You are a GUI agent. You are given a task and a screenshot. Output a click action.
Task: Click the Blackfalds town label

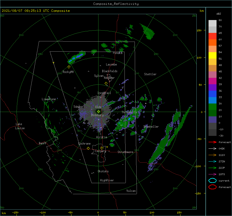[x=110, y=71]
